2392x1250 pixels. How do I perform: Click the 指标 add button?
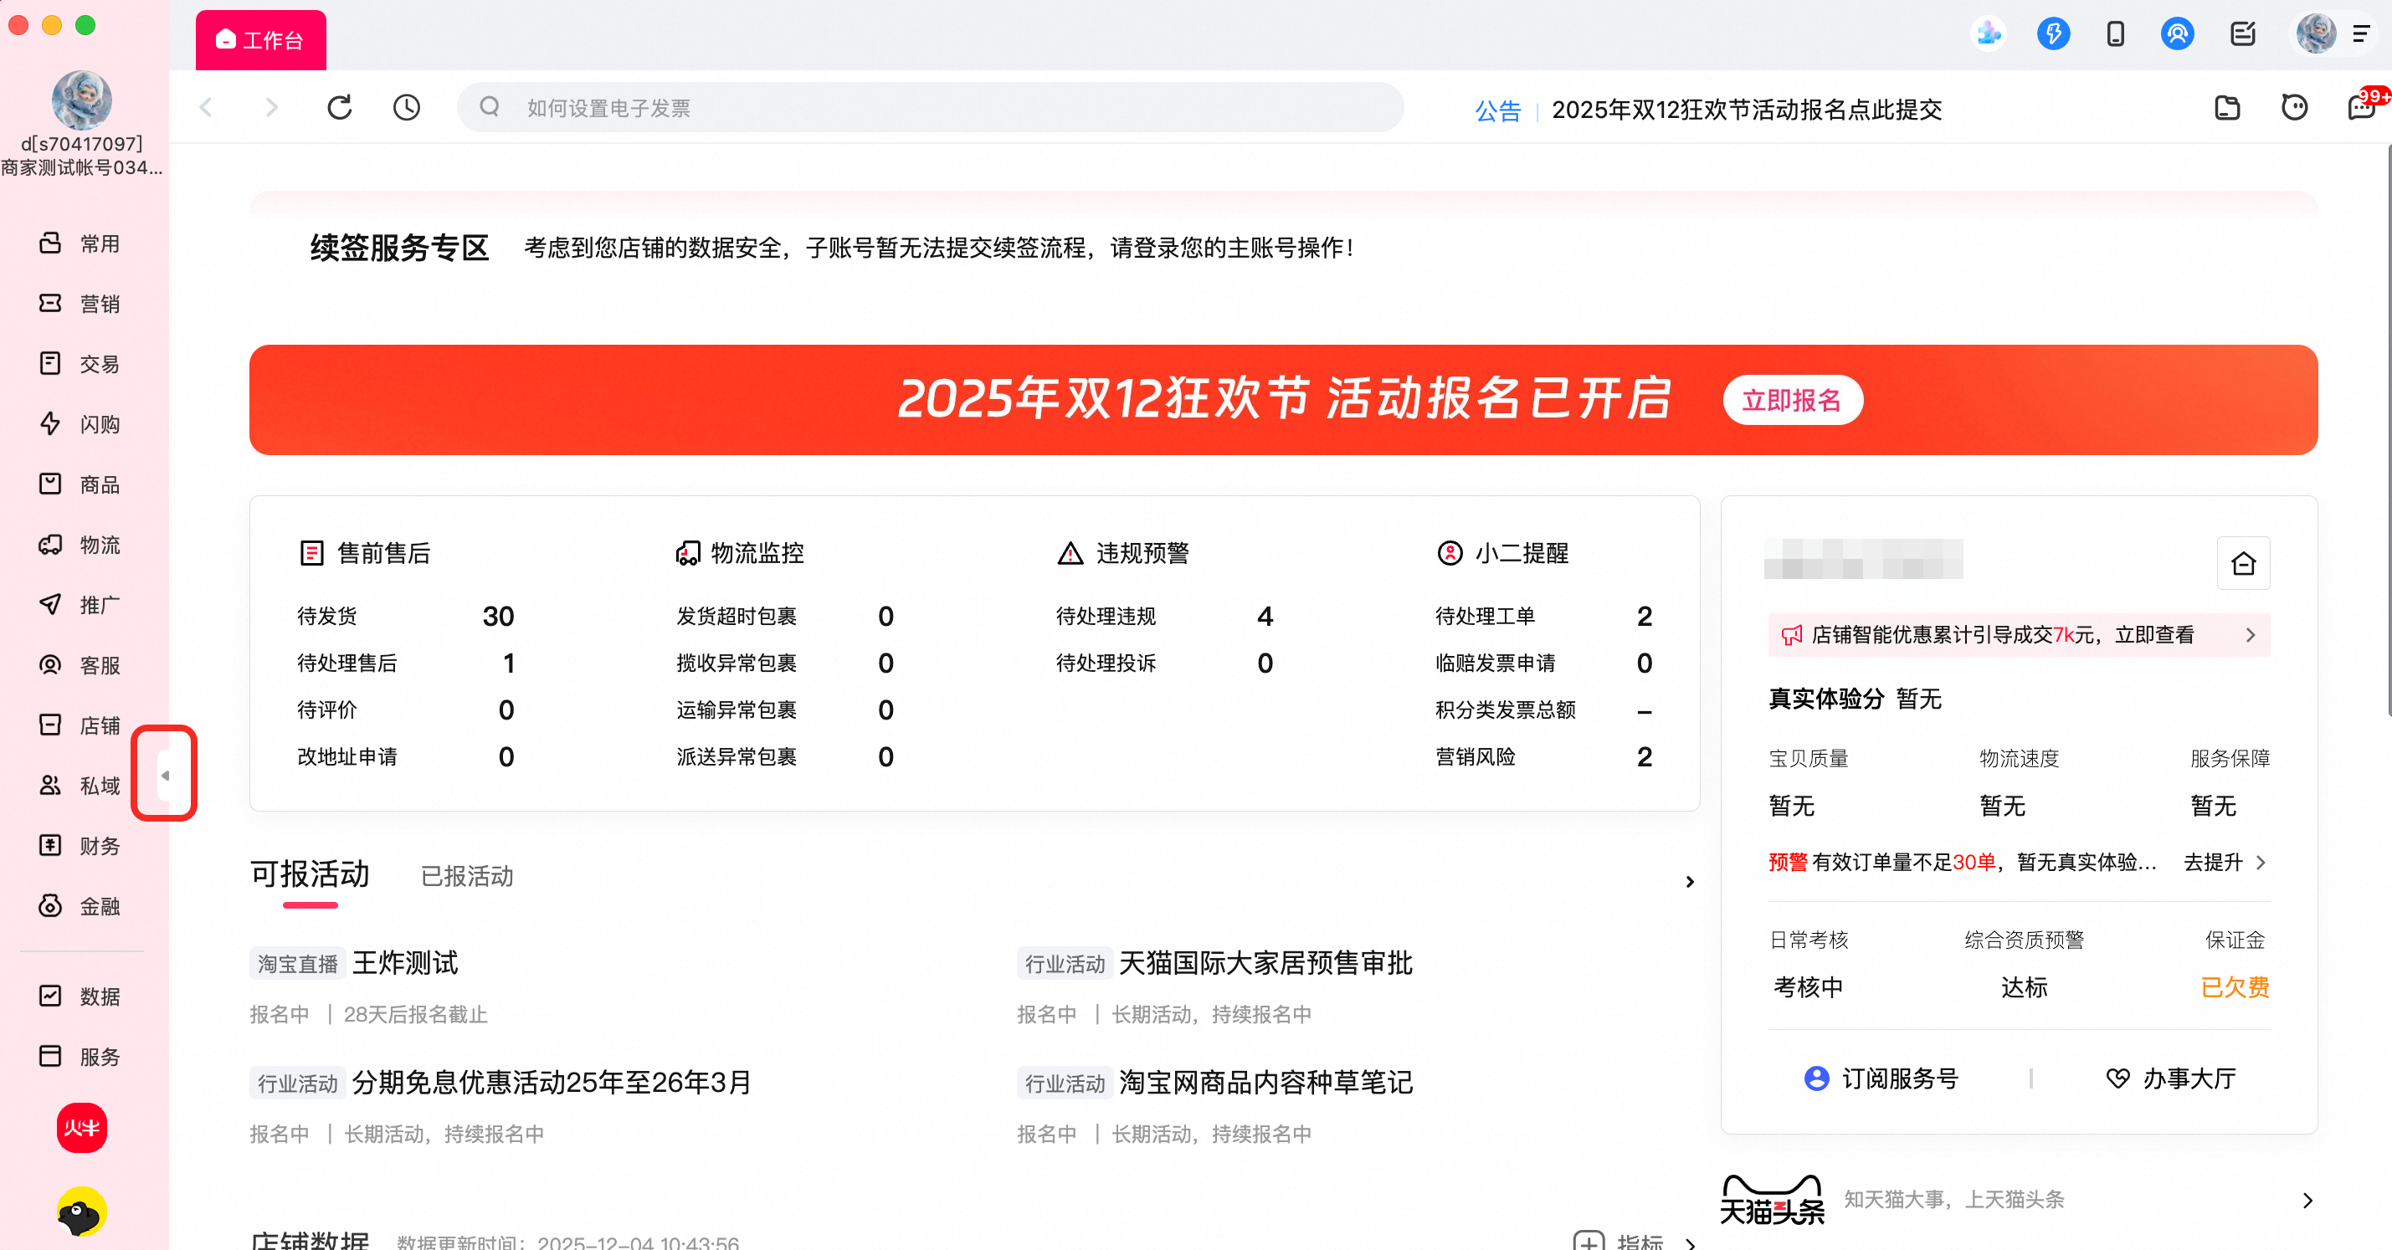click(x=1618, y=1242)
